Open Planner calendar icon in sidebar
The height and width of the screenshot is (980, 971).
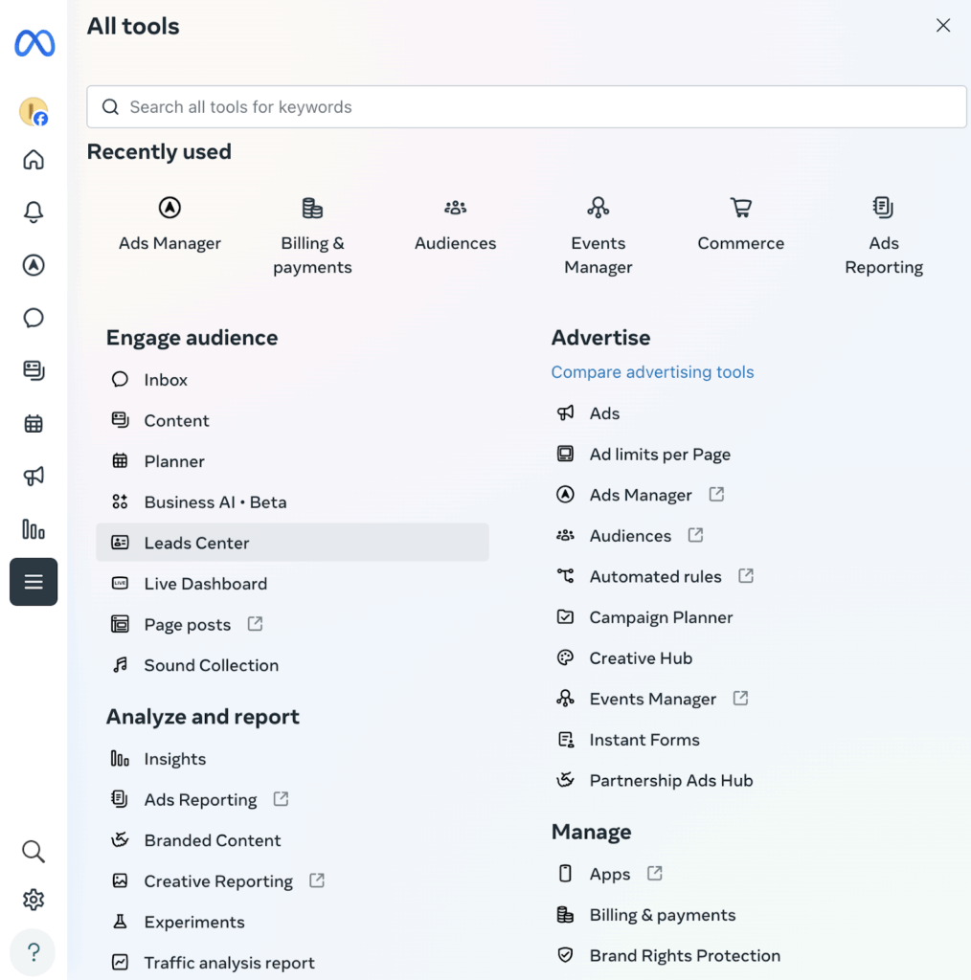pos(34,424)
